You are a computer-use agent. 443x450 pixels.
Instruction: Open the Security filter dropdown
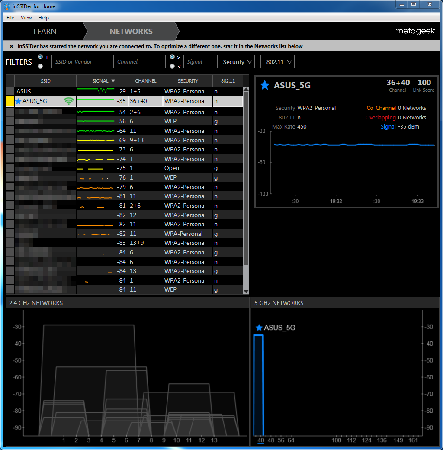pos(236,62)
